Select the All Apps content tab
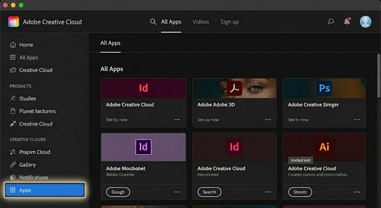381x208 pixels. click(x=111, y=43)
